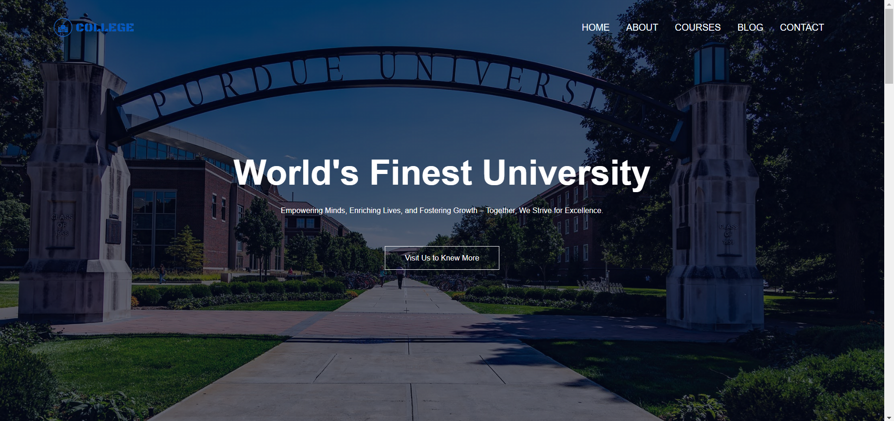This screenshot has height=421, width=894.
Task: Open the ABOUT page from navigation
Action: [x=642, y=27]
